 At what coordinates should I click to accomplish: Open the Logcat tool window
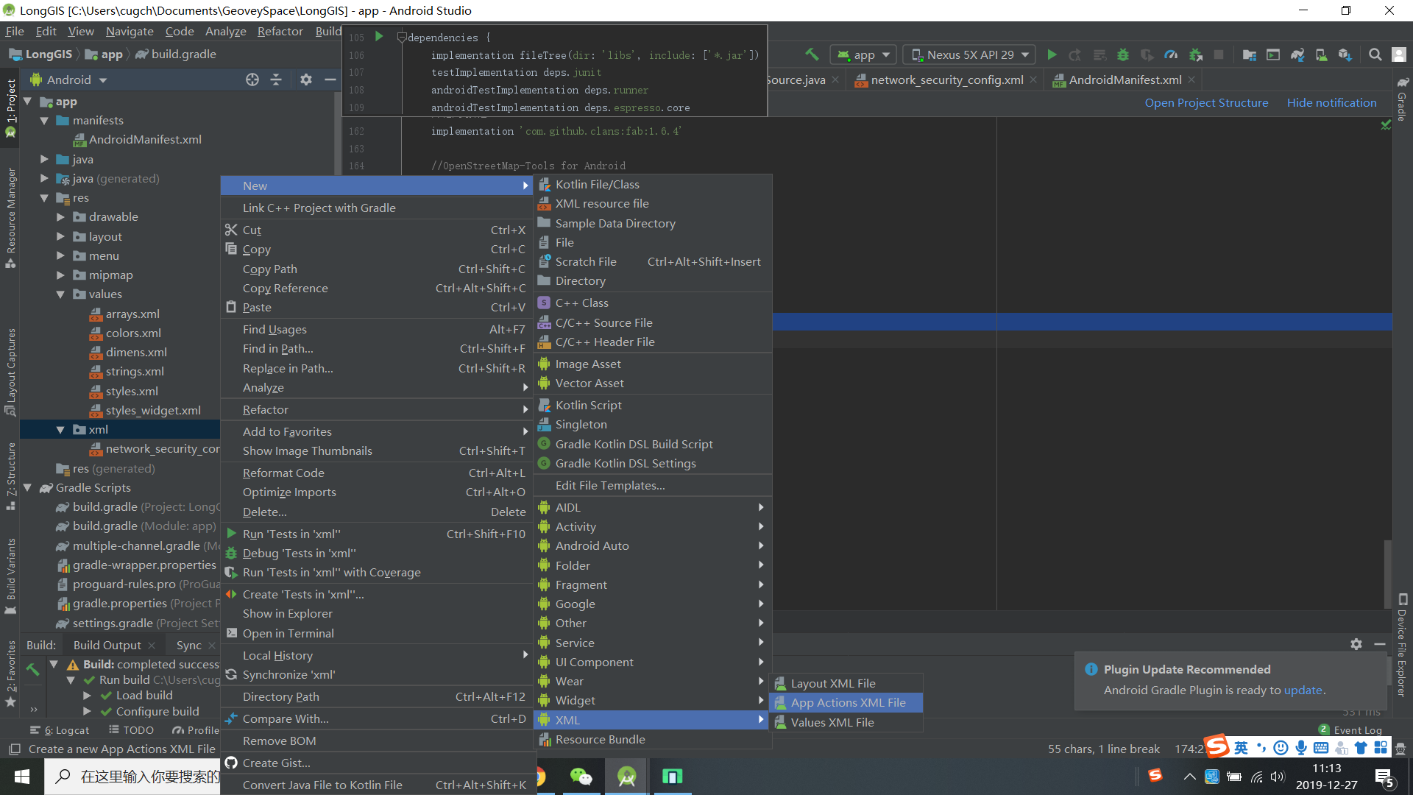click(60, 730)
